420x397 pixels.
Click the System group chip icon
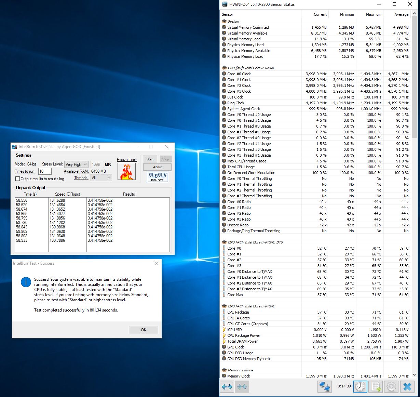224,21
